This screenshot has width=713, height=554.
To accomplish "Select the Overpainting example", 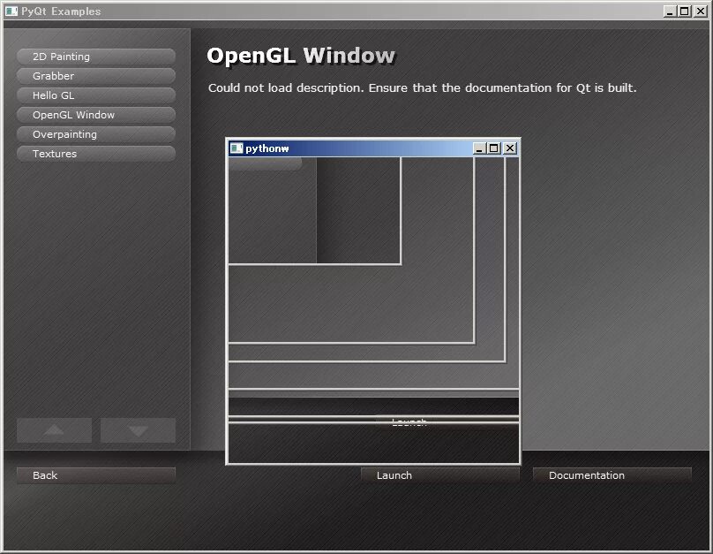I will point(96,134).
